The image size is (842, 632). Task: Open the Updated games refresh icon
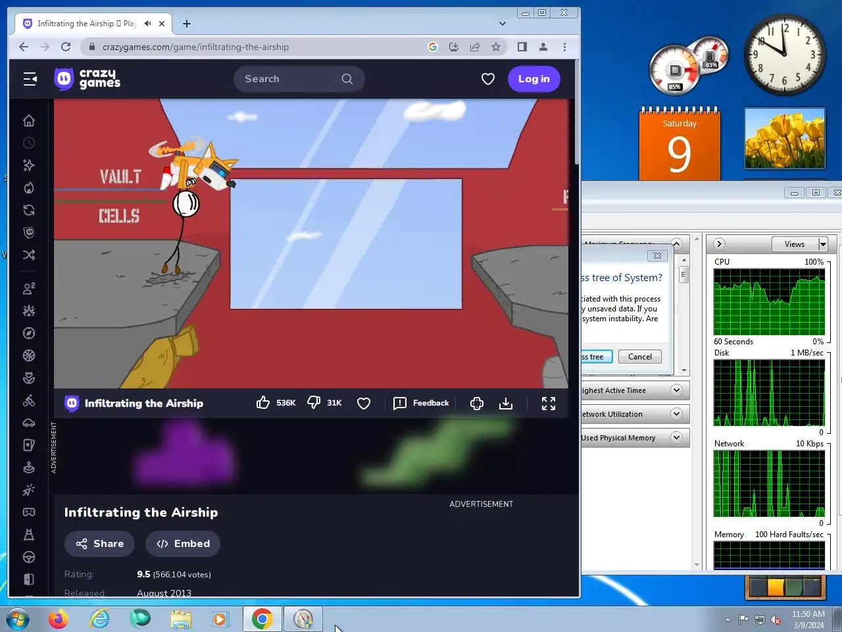[29, 210]
